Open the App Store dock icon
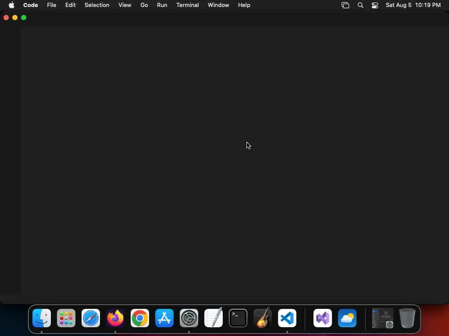This screenshot has width=449, height=336. point(164,318)
